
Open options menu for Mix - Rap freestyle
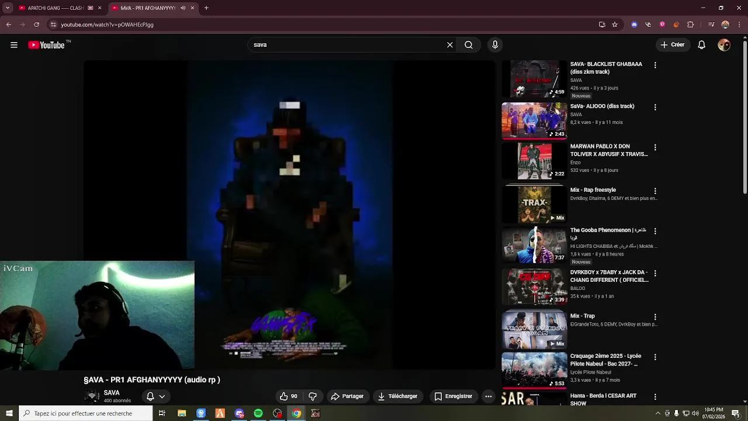tap(655, 191)
